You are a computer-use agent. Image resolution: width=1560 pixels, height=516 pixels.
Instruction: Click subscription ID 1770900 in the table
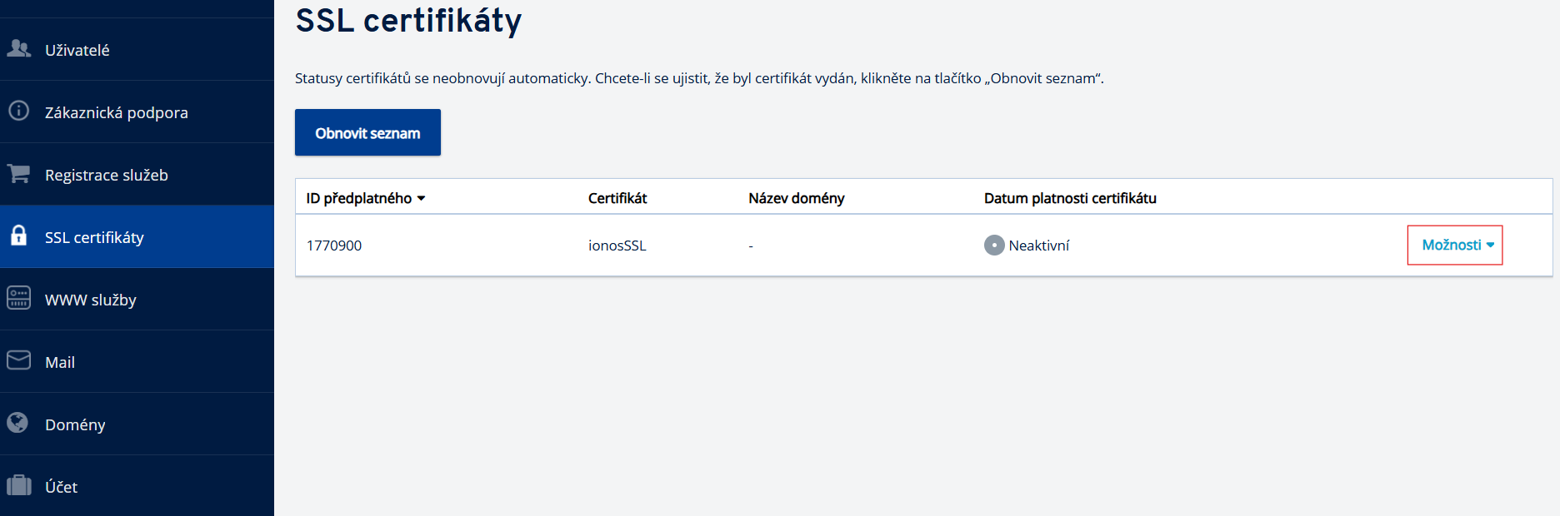(334, 246)
